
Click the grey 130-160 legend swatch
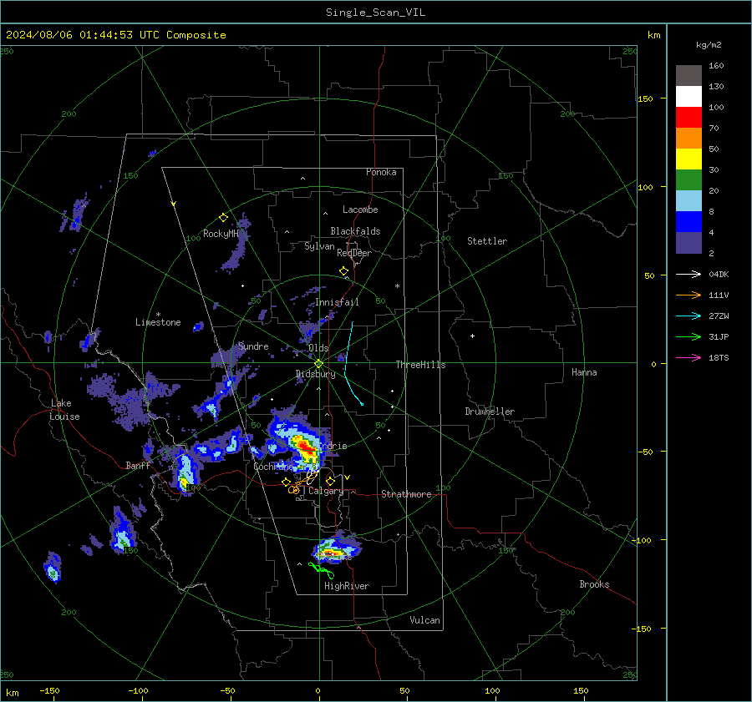688,76
